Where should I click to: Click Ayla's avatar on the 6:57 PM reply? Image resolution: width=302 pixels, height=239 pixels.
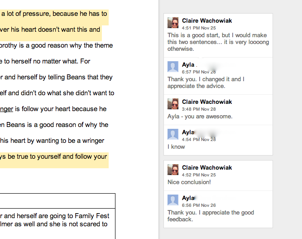(173, 67)
